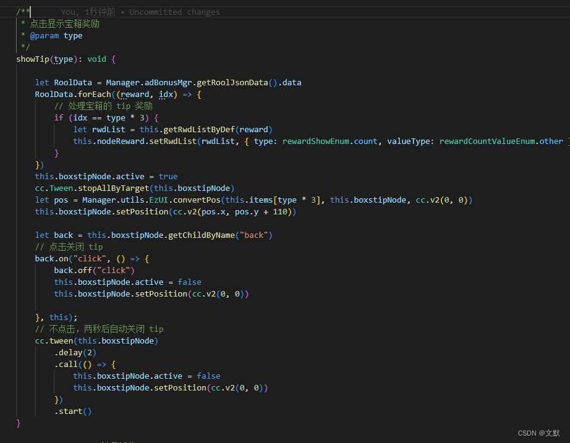Click '.start()' at end of tween chain

(x=73, y=411)
